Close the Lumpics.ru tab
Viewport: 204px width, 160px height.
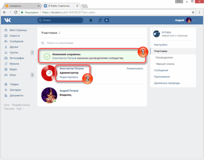38,6
